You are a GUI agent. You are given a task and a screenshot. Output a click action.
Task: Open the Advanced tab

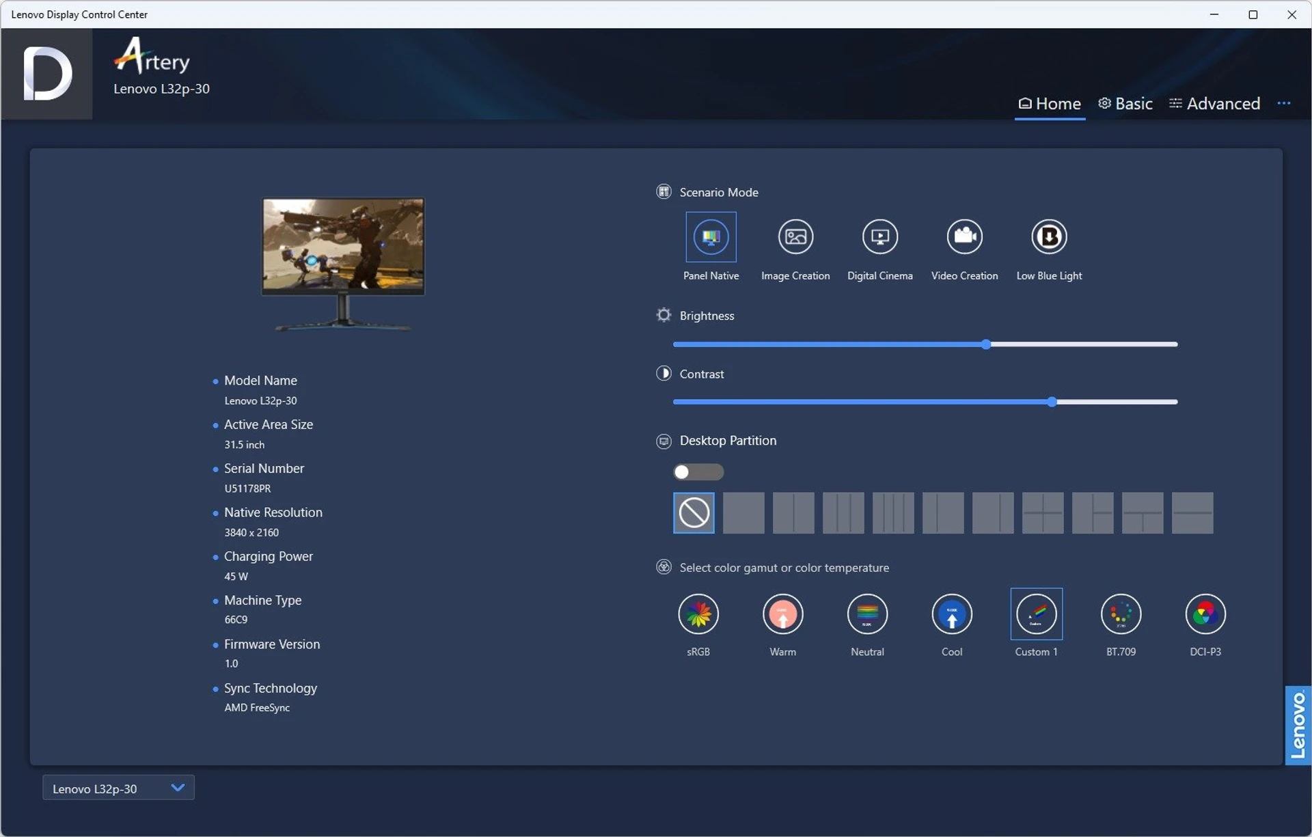click(x=1215, y=104)
